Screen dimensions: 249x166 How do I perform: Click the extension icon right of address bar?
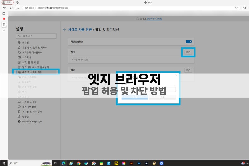245,8
